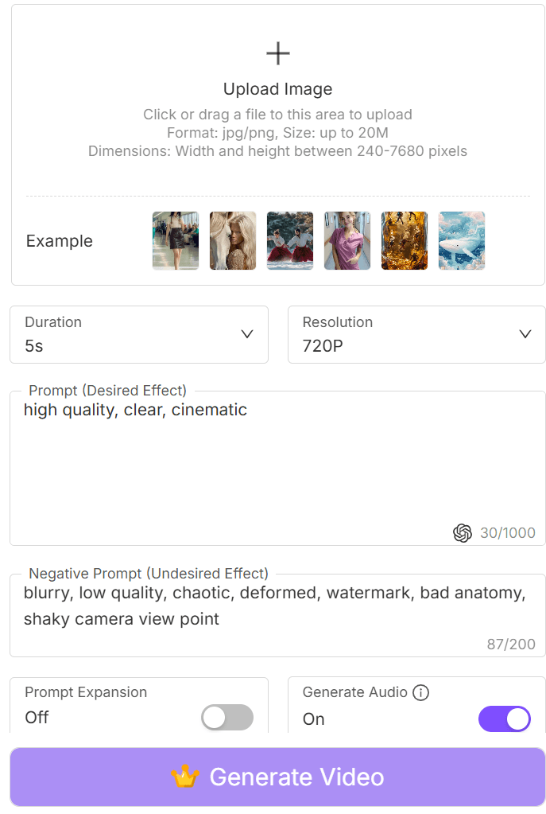Enable the Prompt Expansion toggle

tap(227, 718)
